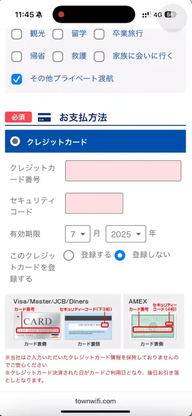192x416 pixels.
Task: Tap the recording indicator red dot
Action: point(61,14)
